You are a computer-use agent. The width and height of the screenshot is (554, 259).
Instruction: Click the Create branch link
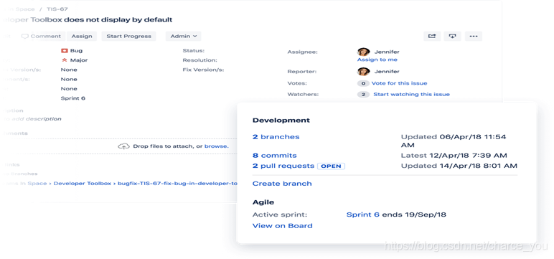[x=282, y=184]
